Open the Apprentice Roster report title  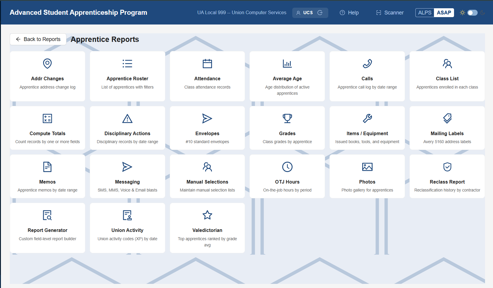point(128,78)
